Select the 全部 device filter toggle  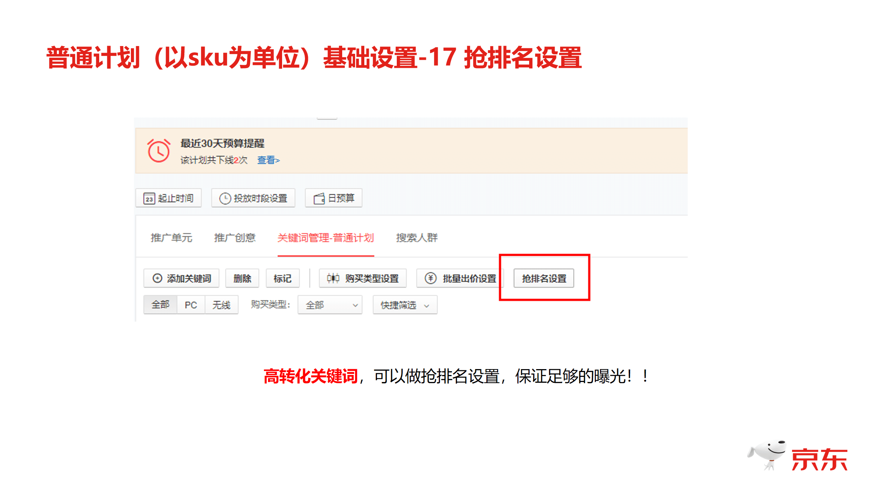160,305
